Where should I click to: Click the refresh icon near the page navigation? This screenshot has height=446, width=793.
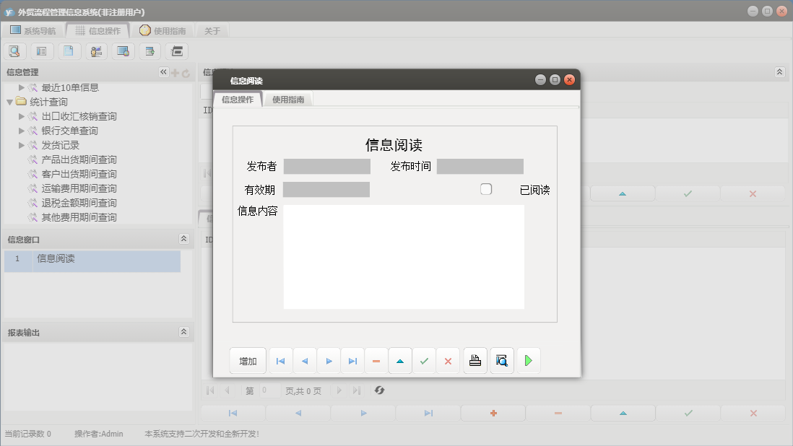pos(379,390)
